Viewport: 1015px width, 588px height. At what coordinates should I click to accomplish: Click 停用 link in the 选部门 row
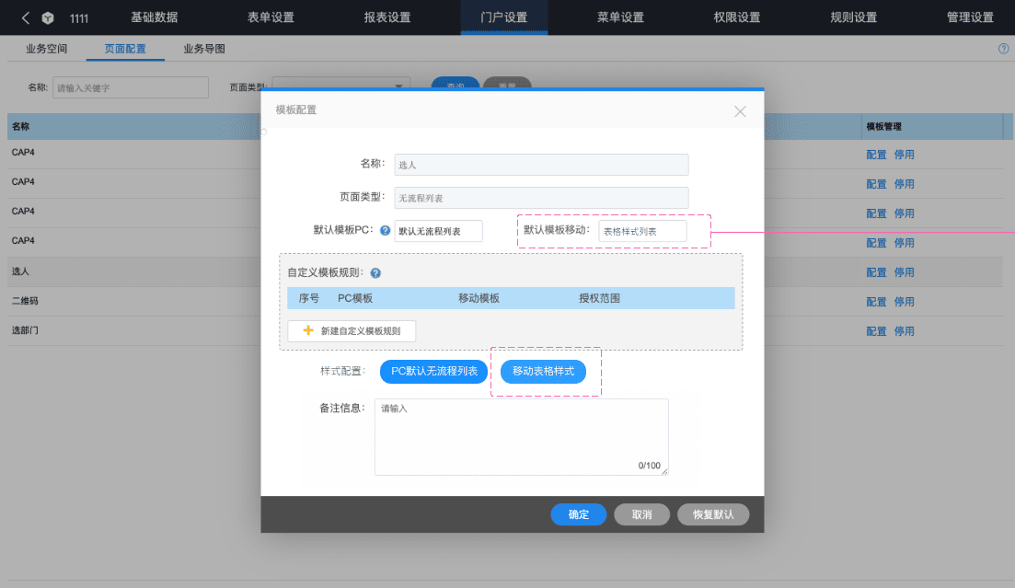(904, 331)
